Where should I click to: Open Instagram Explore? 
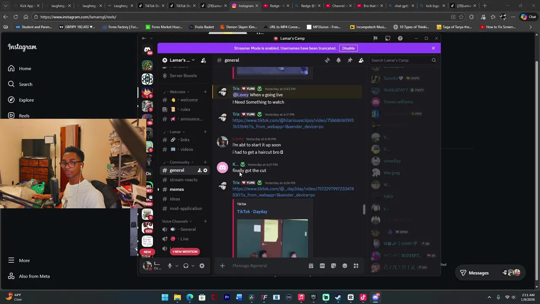[21, 100]
